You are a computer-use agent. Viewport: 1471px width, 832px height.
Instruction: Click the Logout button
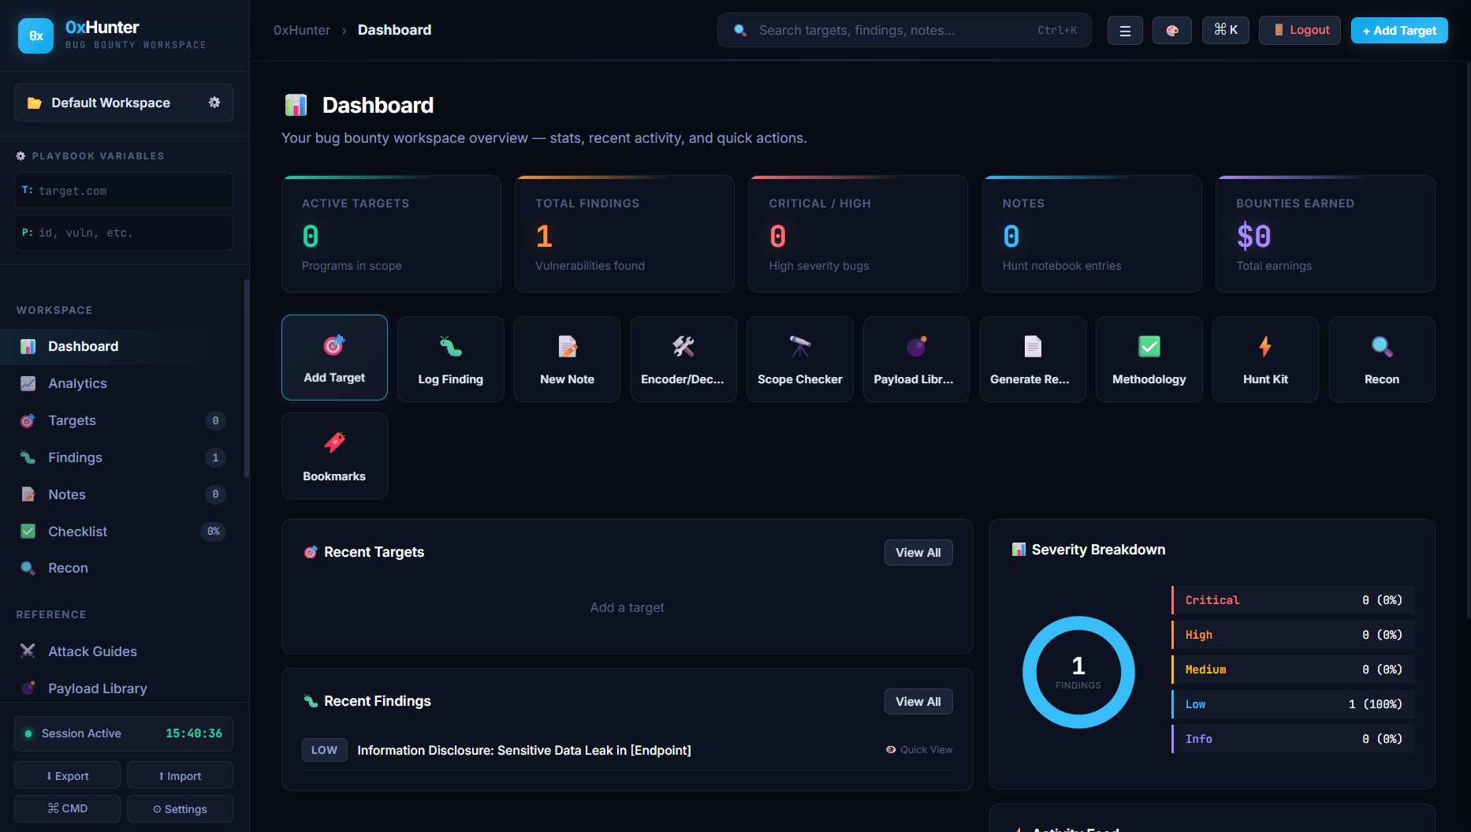pyautogui.click(x=1300, y=30)
